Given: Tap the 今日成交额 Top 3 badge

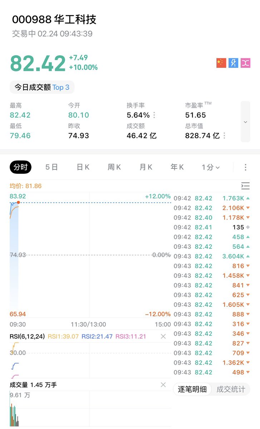Looking at the screenshot, I should (42, 87).
